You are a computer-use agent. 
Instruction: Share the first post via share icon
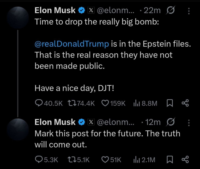(x=185, y=103)
